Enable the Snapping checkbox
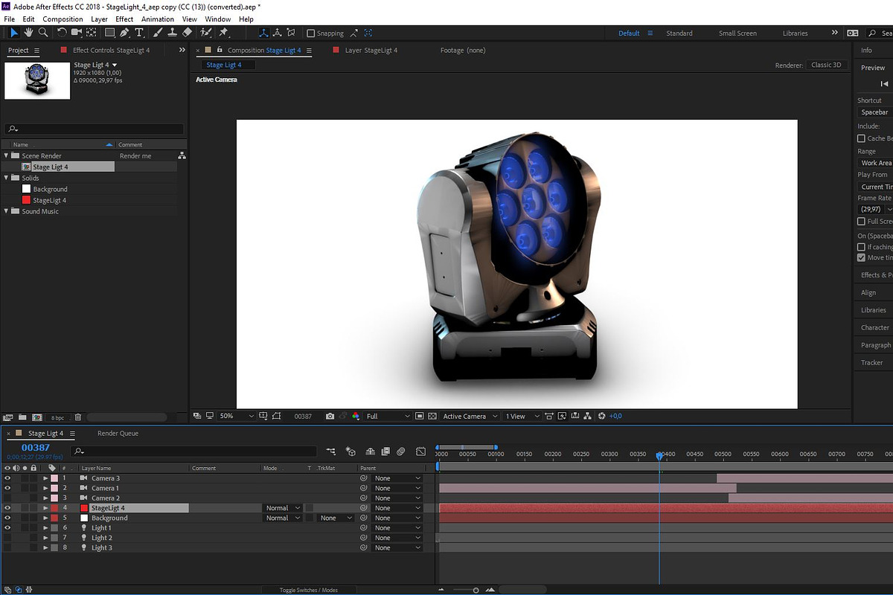The height and width of the screenshot is (595, 893). [311, 33]
